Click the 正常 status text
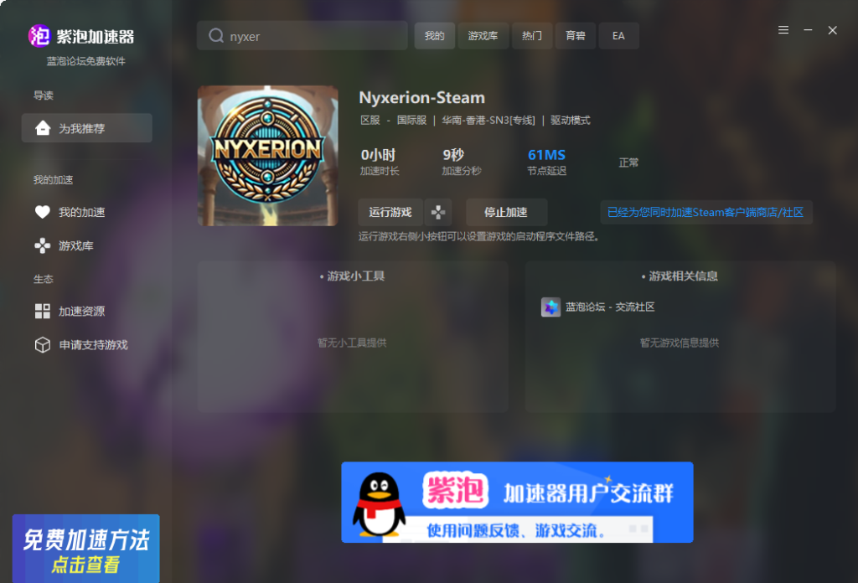The width and height of the screenshot is (858, 583). pos(628,163)
